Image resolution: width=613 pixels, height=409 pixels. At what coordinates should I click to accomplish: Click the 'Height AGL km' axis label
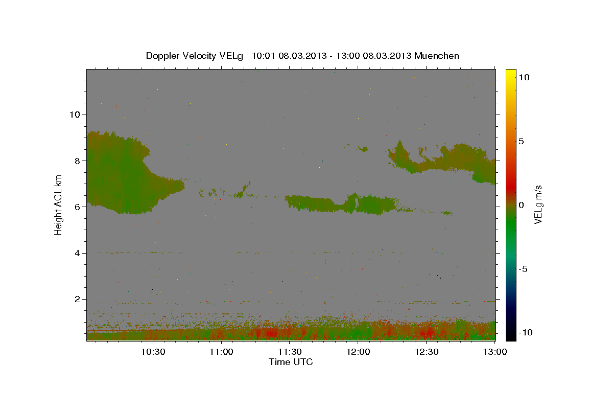pos(59,204)
